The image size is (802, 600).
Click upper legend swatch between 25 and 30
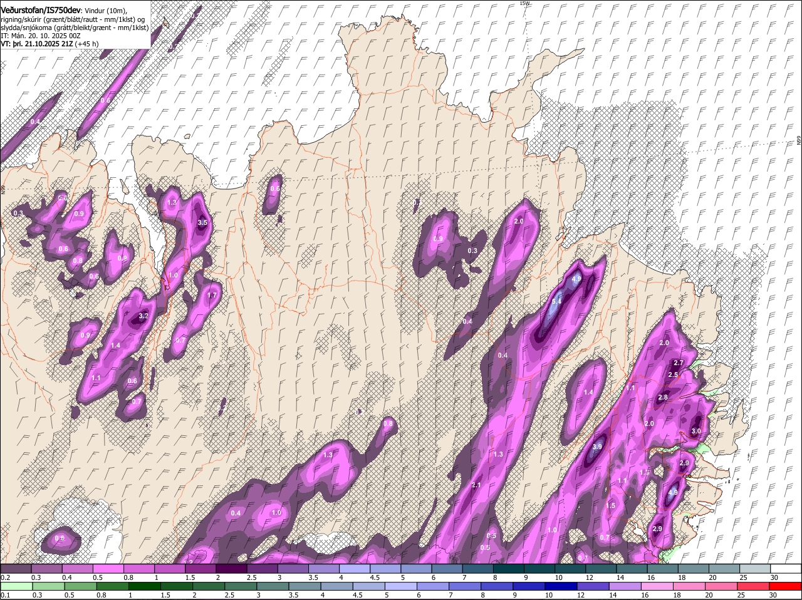pyautogui.click(x=756, y=569)
